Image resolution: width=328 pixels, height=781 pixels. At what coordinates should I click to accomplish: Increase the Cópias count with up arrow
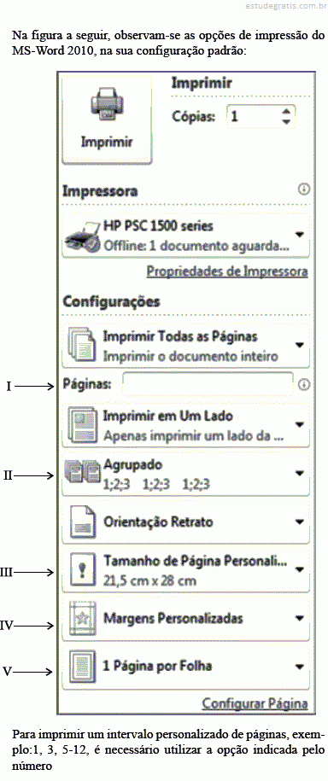coord(285,111)
